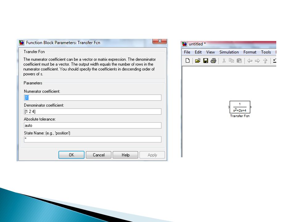The width and height of the screenshot is (296, 222).
Task: Click the 'Absolute tolerance:' label
Action: [x=40, y=119]
